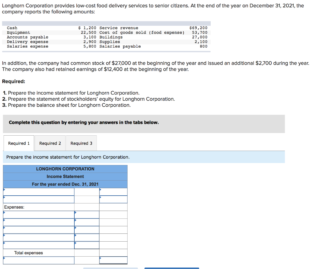Open first row account dropdown under the date header
Screen dimensions: 334x269
(39, 192)
